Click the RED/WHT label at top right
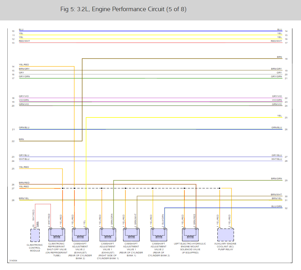This screenshot has width=301, height=270. click(x=276, y=41)
